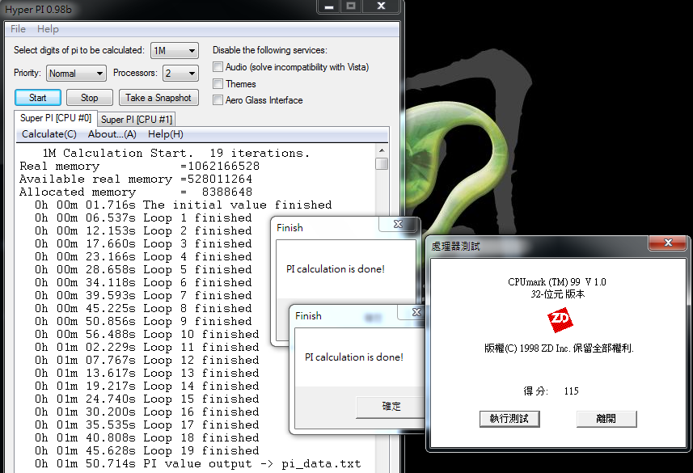Open the Help(H) menu in Super PI
The width and height of the screenshot is (693, 473).
(x=165, y=134)
